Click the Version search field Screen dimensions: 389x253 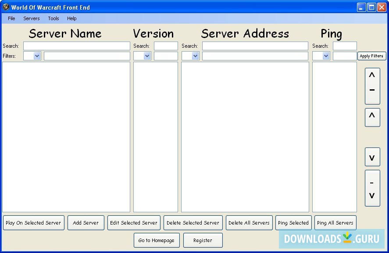166,46
